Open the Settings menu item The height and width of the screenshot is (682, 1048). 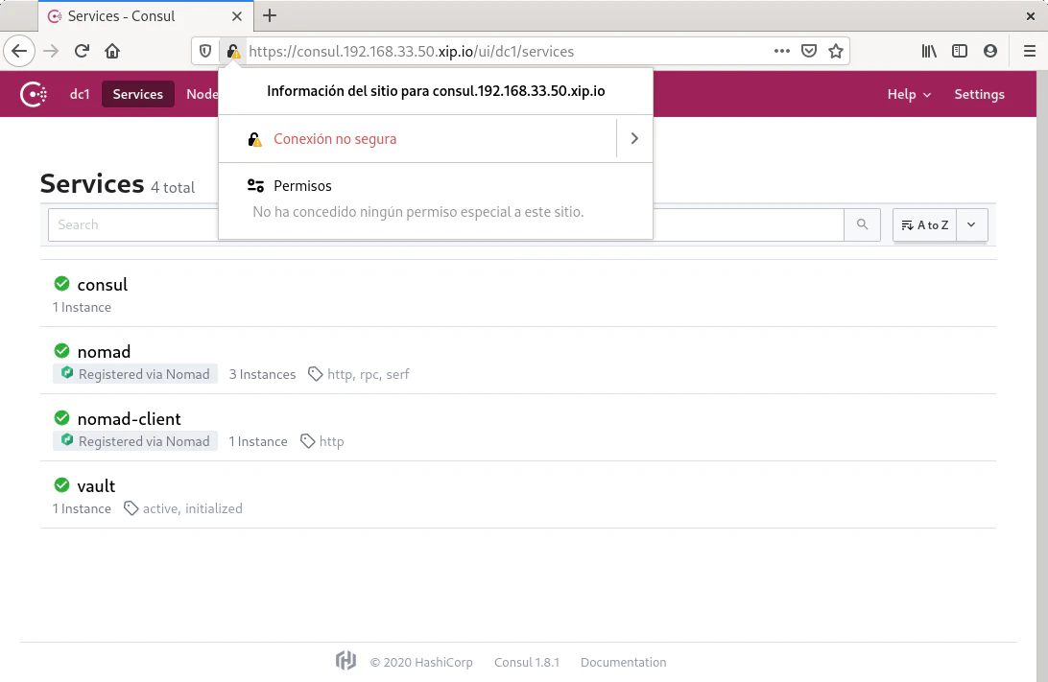tap(979, 94)
